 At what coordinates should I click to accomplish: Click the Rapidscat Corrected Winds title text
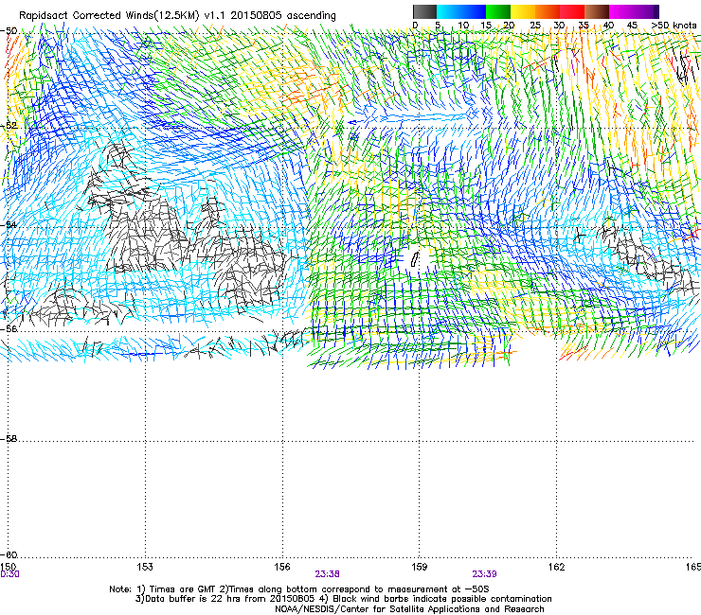click(177, 15)
